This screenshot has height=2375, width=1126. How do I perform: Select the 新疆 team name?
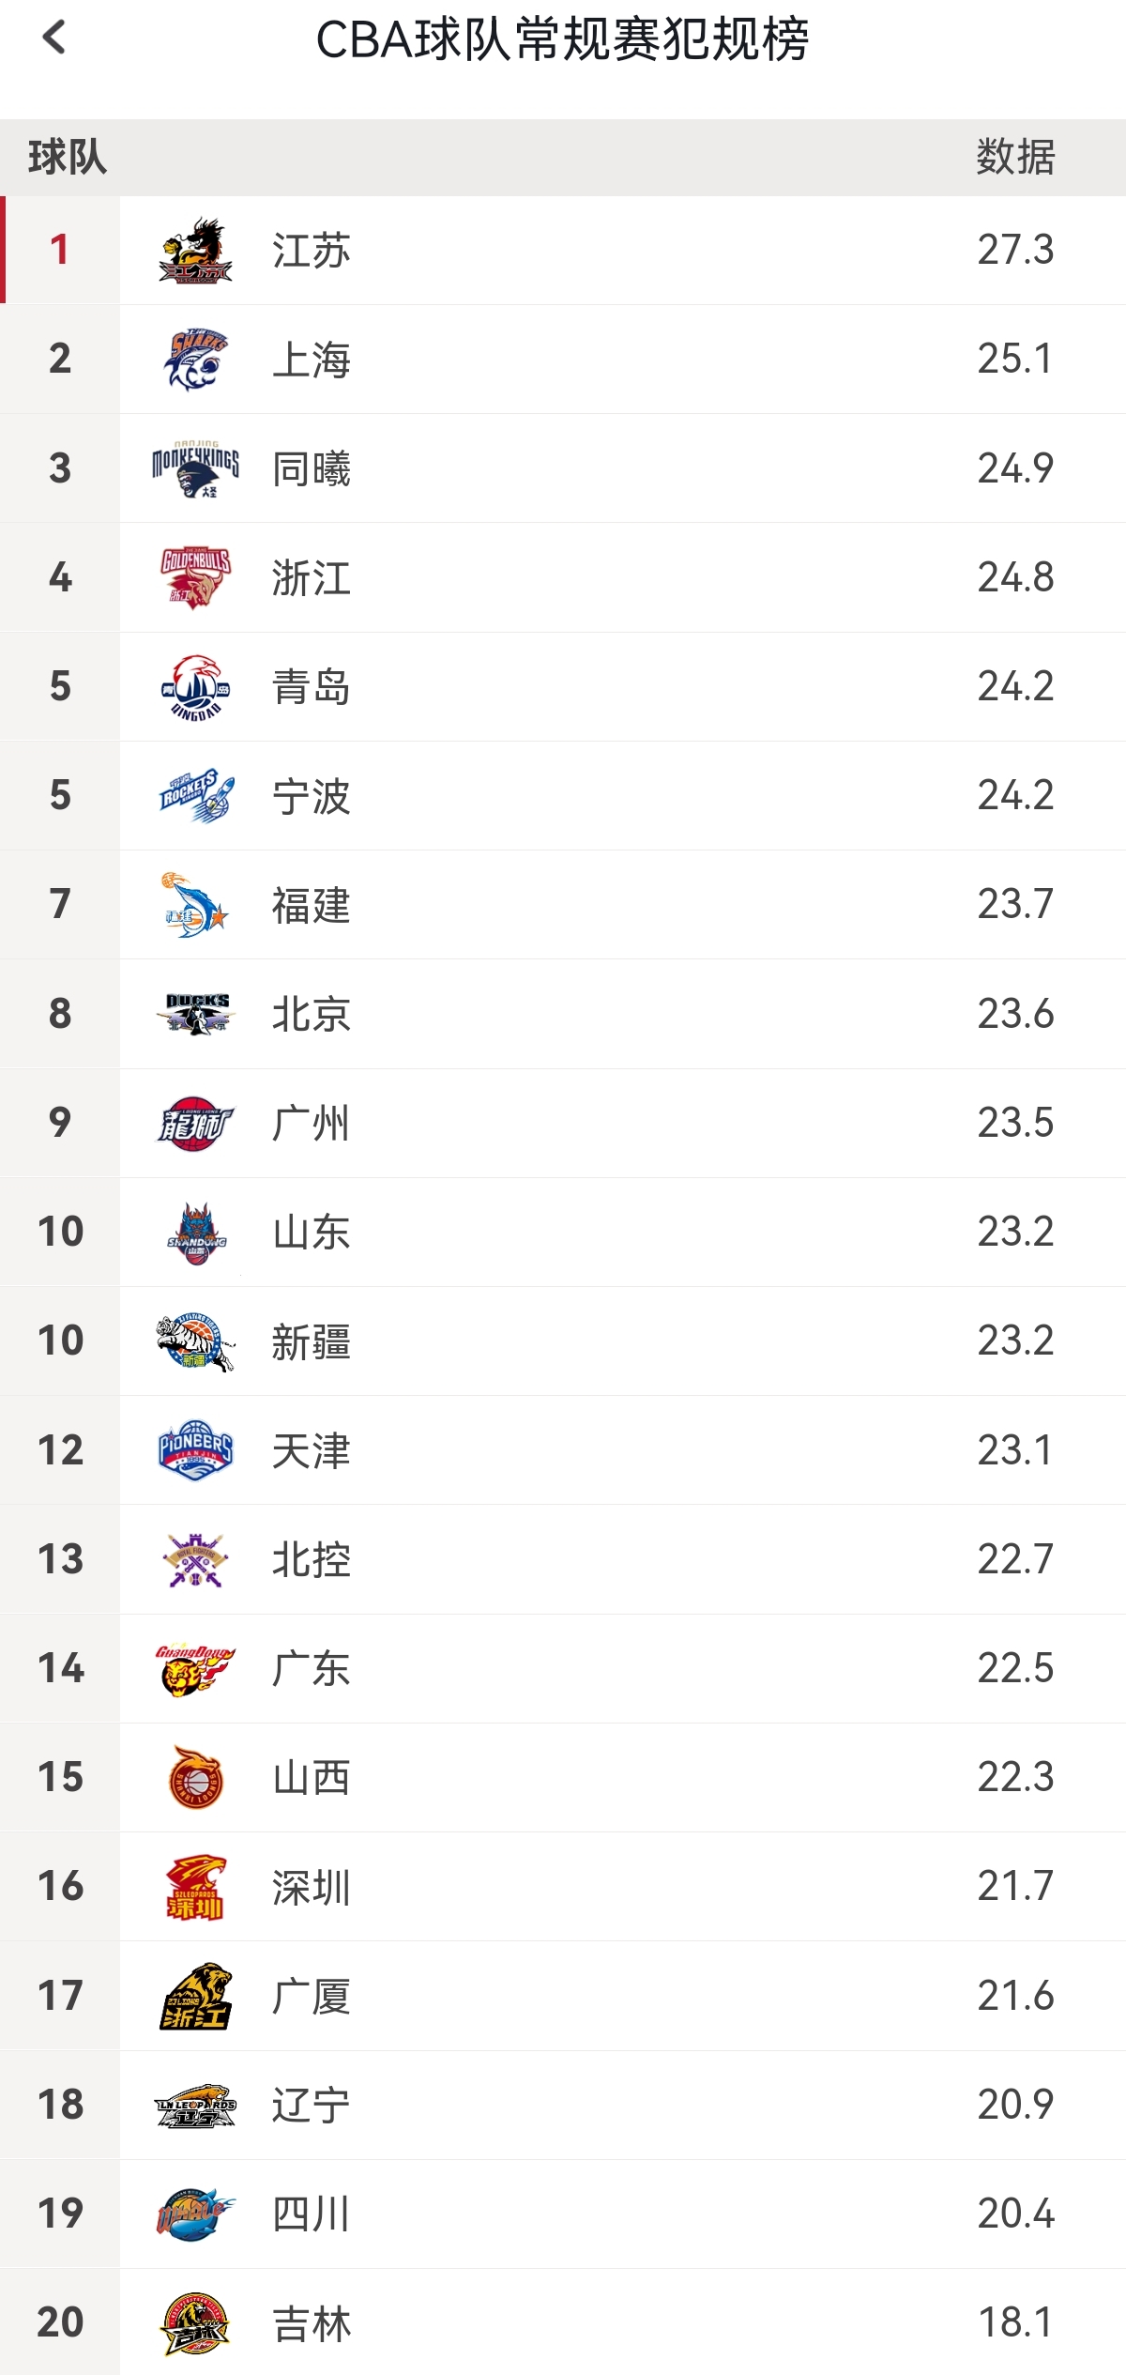(x=312, y=1341)
